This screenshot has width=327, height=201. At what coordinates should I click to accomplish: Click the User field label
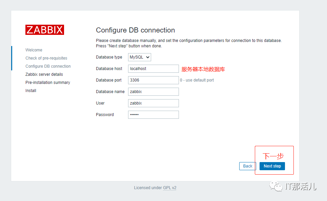click(100, 103)
